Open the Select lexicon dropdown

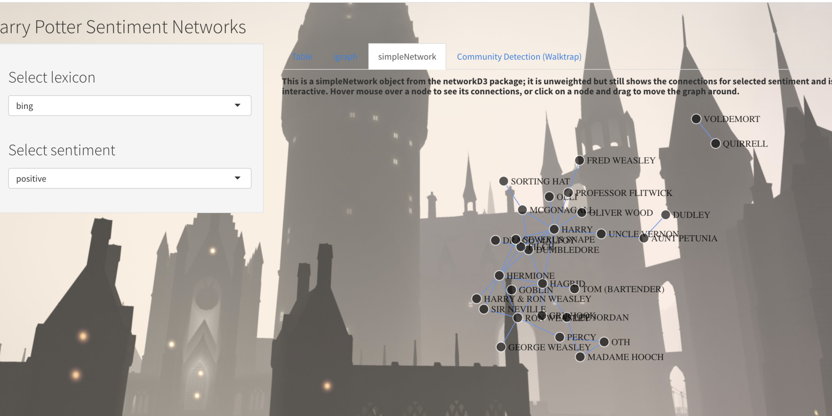(129, 106)
